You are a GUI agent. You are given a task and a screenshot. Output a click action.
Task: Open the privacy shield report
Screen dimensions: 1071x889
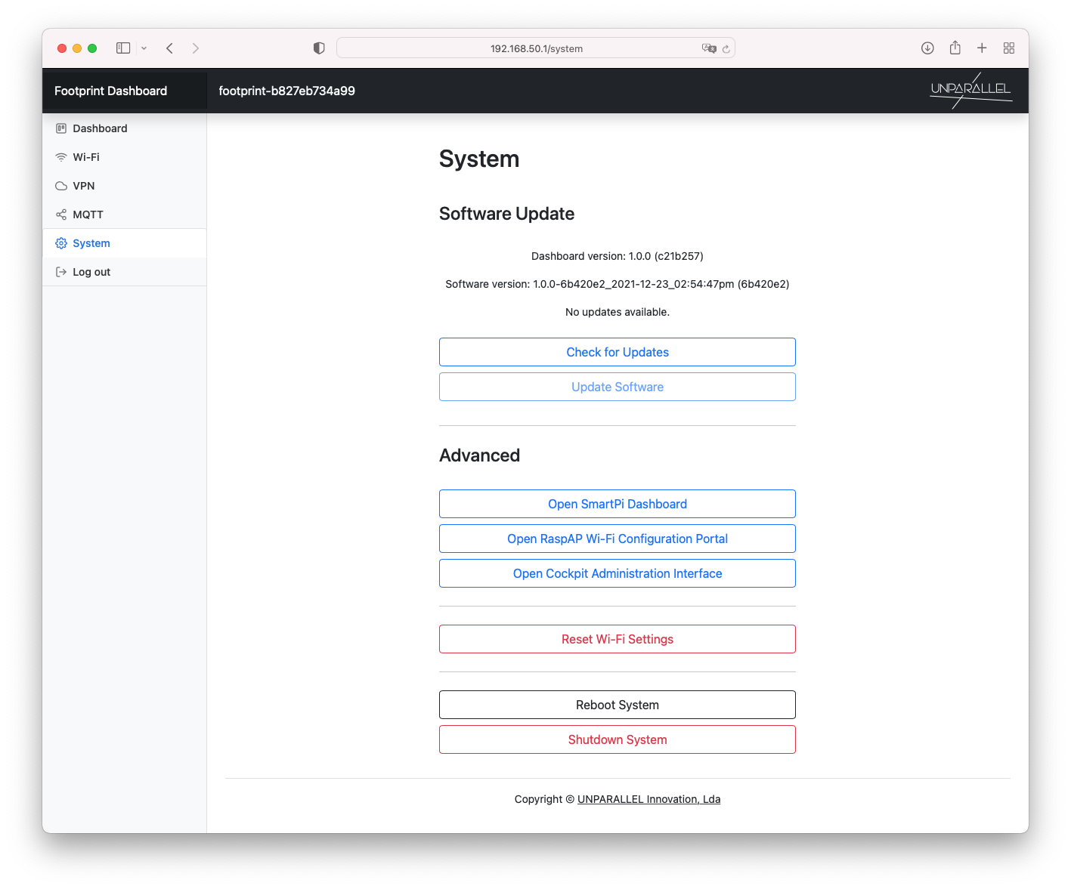click(x=319, y=48)
